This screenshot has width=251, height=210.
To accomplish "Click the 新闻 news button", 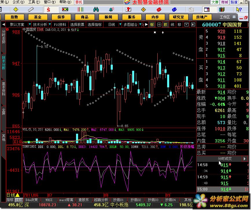I will tap(108, 17).
